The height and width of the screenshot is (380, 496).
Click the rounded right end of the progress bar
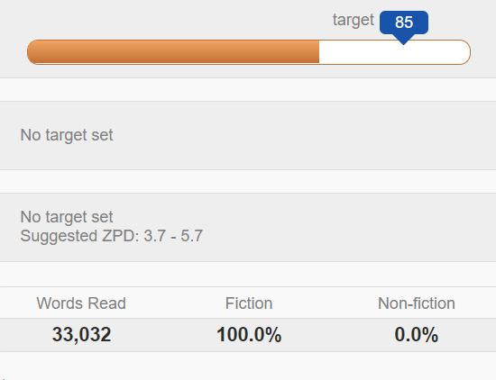coord(464,52)
